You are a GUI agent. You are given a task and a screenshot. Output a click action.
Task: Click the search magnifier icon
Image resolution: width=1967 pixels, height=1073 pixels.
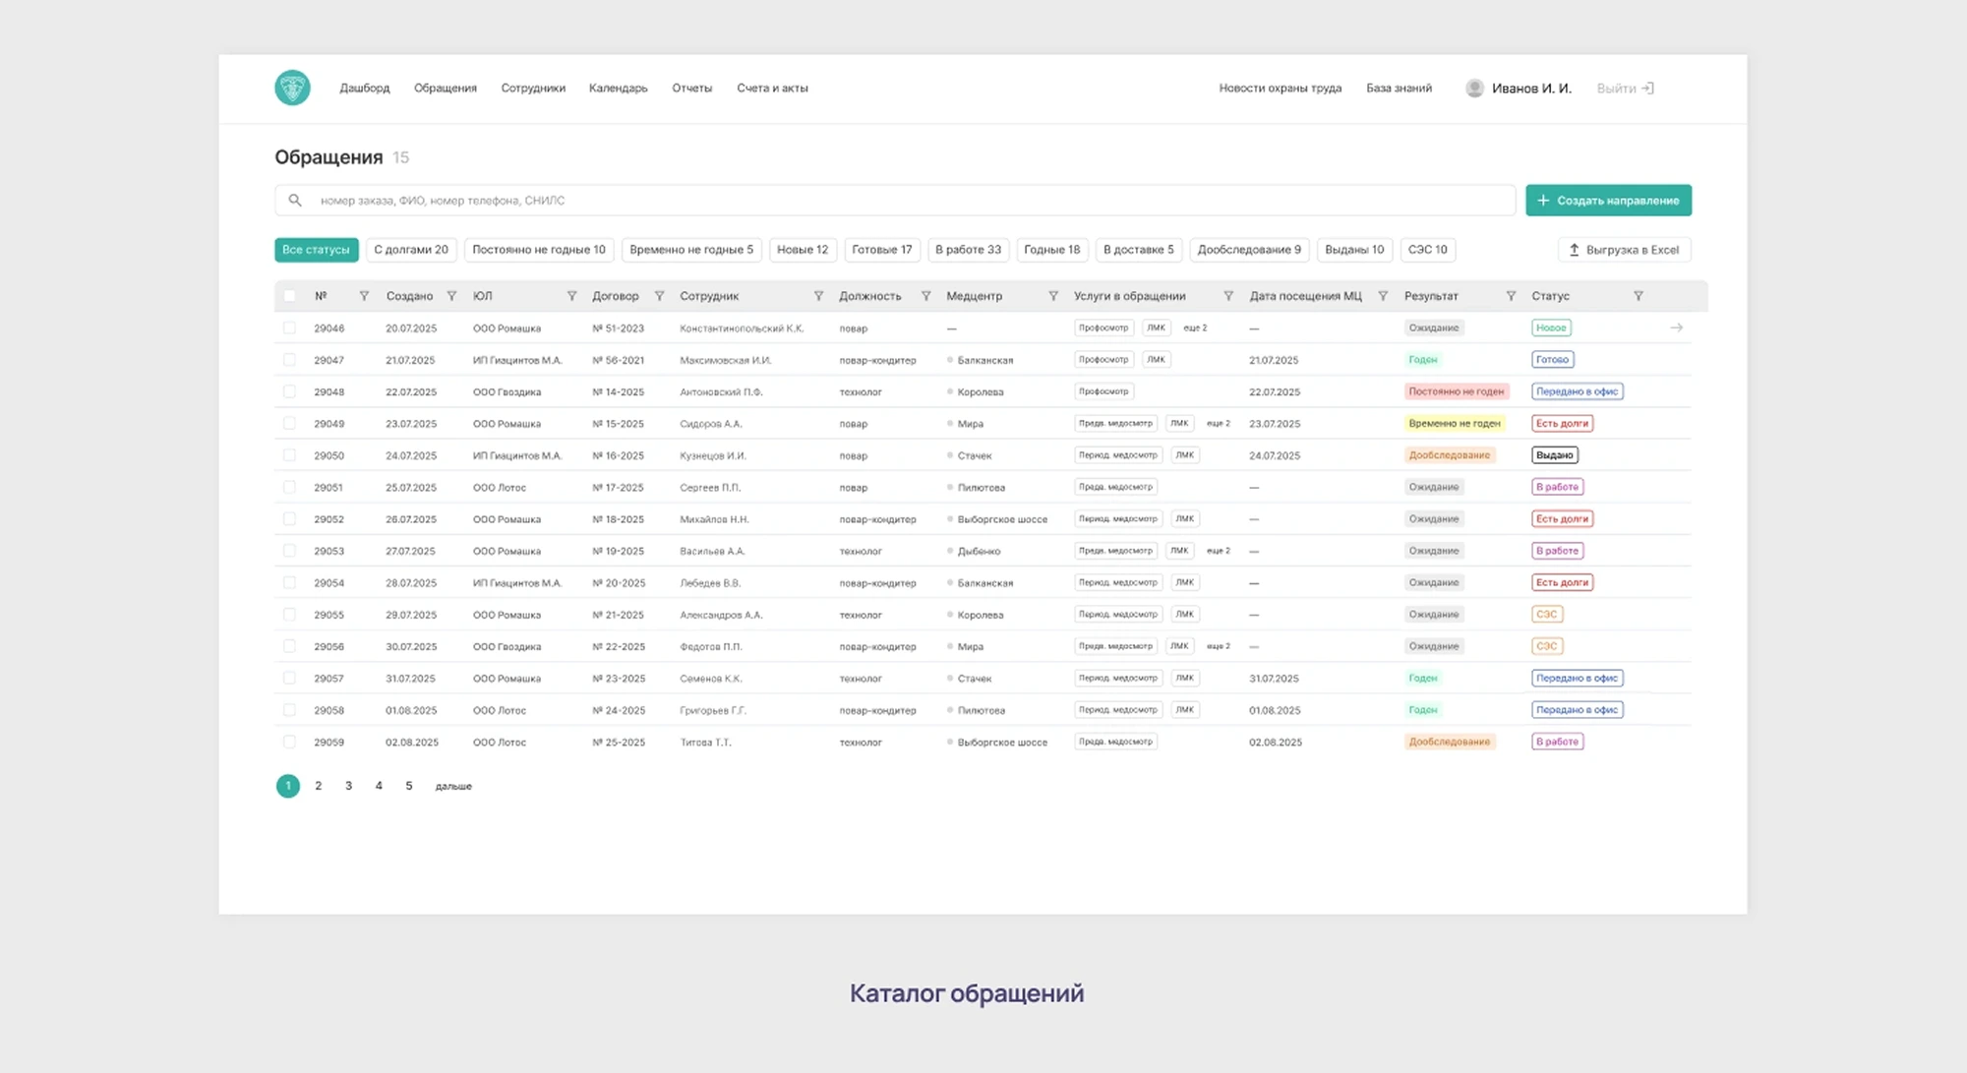click(295, 201)
